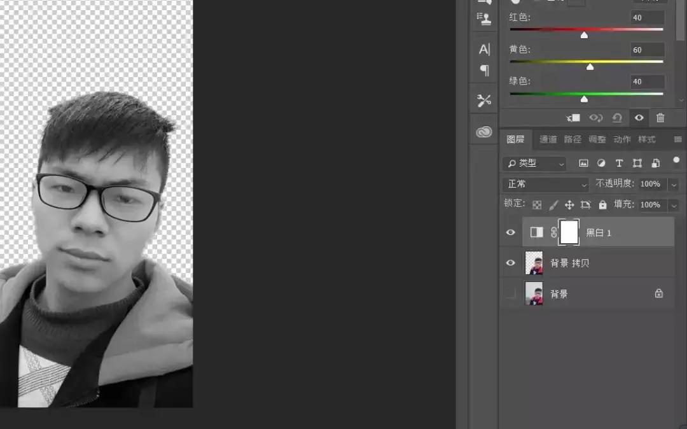Delete this adjustment layer trash icon

coord(660,118)
